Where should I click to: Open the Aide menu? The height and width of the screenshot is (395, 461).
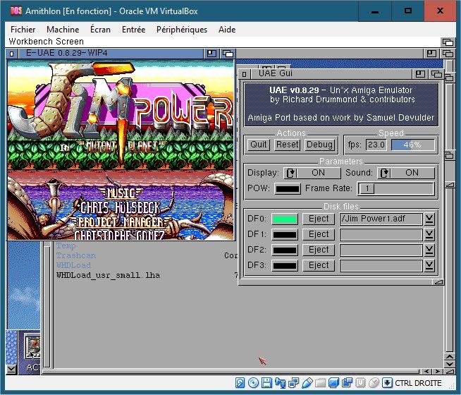coord(227,30)
